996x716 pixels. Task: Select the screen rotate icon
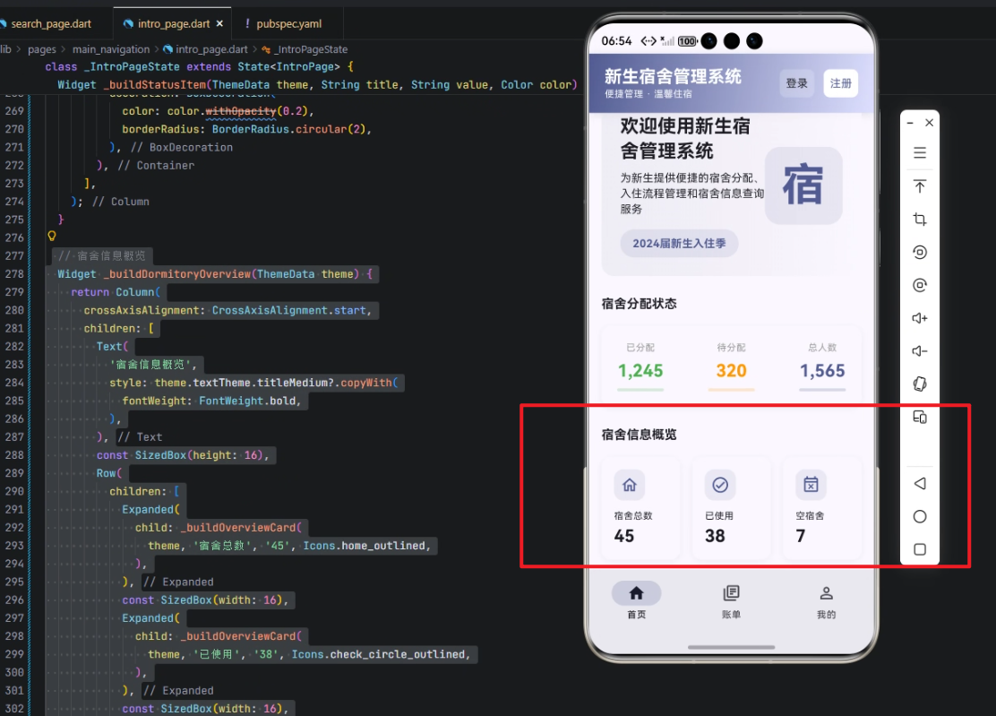coord(920,384)
